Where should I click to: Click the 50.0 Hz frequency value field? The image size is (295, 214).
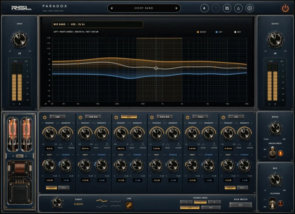coord(50,149)
